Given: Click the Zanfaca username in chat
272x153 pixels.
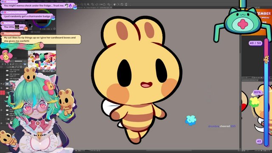Looking at the screenshot, I should pyautogui.click(x=8, y=23).
